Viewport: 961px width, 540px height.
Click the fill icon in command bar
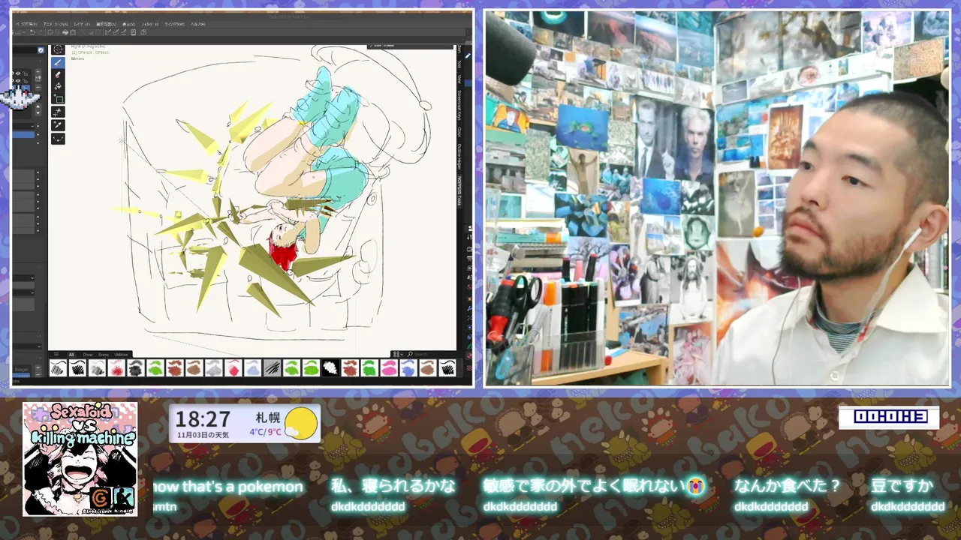pyautogui.click(x=65, y=32)
